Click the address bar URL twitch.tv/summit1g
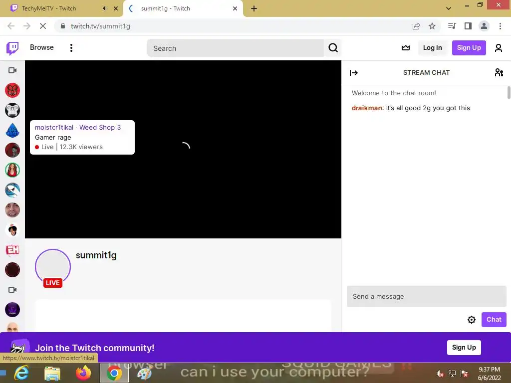511x383 pixels. tap(100, 26)
